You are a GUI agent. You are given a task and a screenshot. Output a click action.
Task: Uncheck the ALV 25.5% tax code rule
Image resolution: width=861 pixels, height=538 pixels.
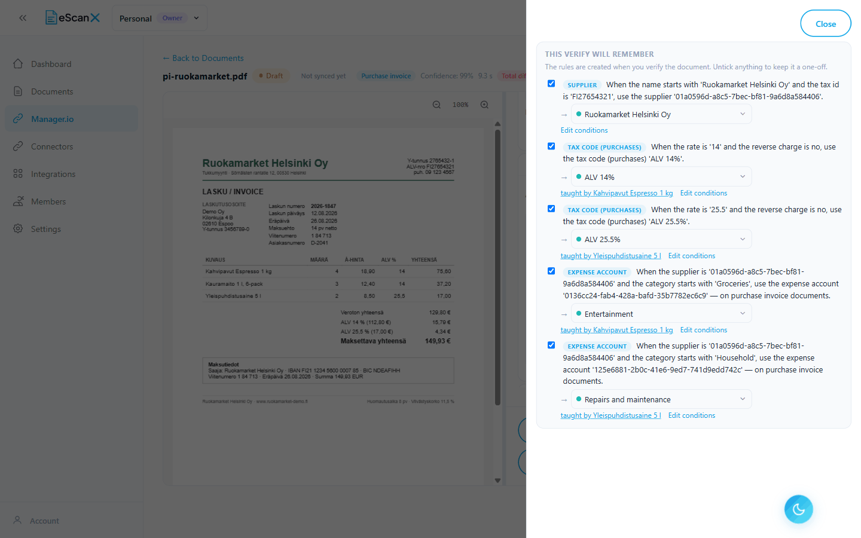coord(551,209)
